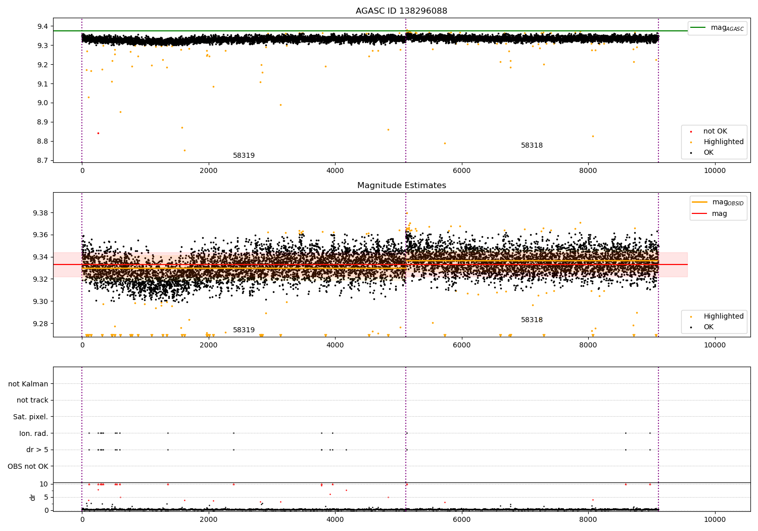Click y-axis tick 9.4 in top panel

point(43,26)
